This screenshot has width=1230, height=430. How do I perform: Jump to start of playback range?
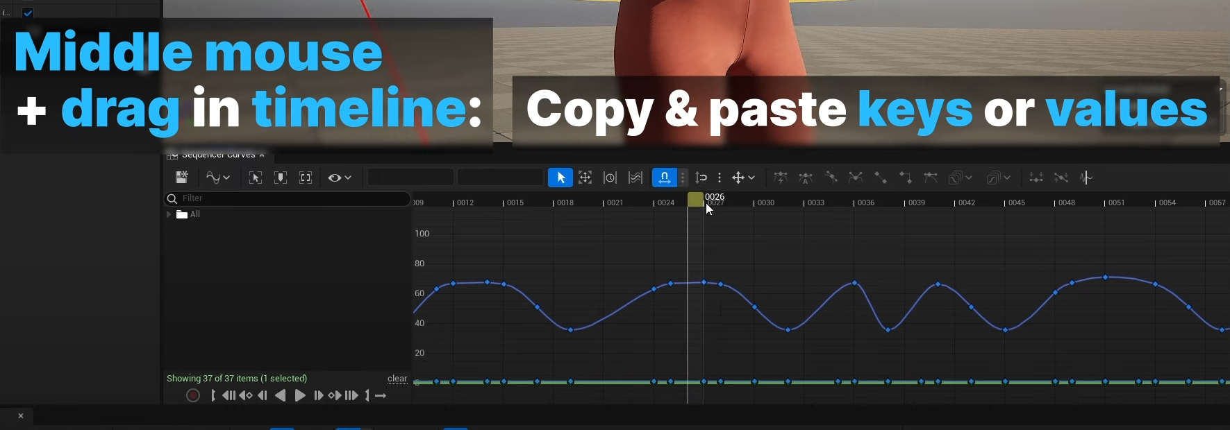coord(228,395)
